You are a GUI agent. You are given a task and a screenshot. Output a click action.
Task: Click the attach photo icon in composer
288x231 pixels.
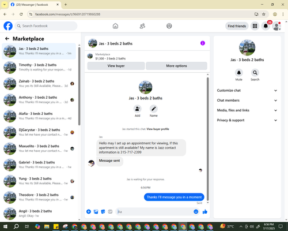click(96, 211)
